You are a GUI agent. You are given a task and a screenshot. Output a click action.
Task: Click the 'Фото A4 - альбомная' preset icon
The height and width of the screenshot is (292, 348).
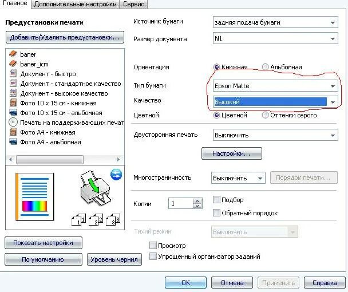(x=13, y=141)
